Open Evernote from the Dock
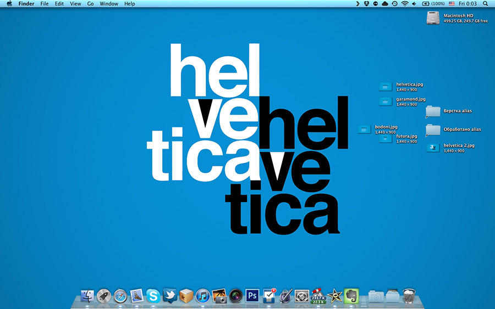This screenshot has width=495, height=309. pyautogui.click(x=351, y=296)
